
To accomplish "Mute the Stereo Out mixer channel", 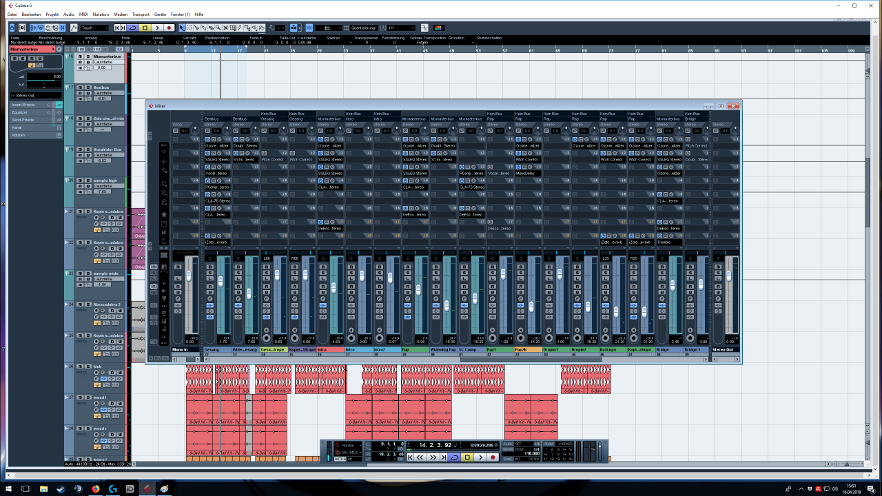I will (x=718, y=267).
